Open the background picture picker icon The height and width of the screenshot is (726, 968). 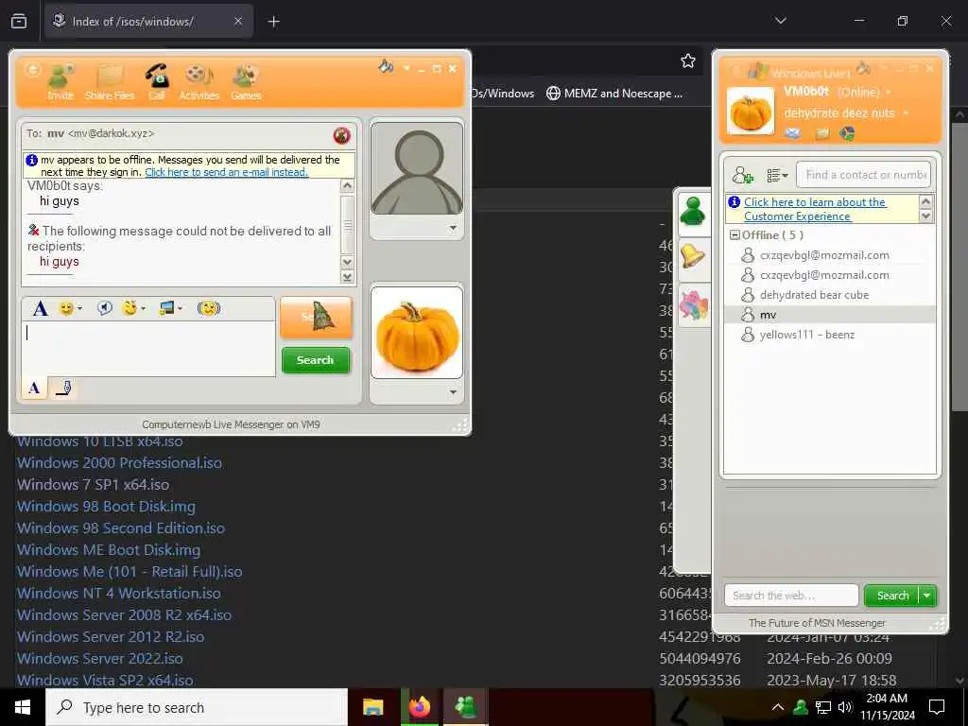(x=170, y=308)
